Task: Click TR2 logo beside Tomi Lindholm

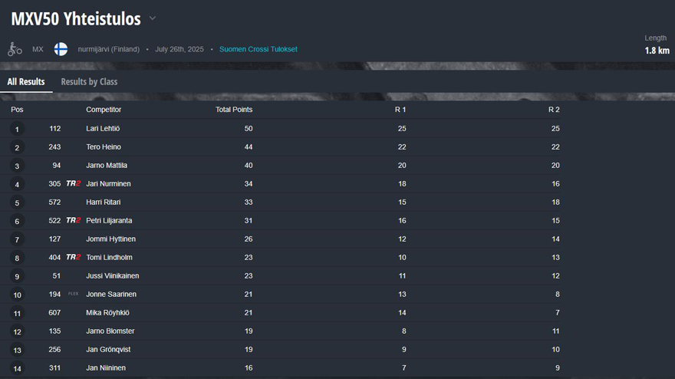Action: 73,257
